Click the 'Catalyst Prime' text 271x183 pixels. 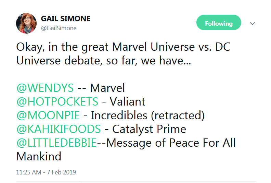149,129
